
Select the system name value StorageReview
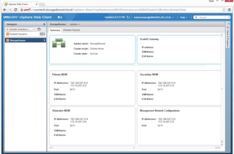[x=97, y=44]
